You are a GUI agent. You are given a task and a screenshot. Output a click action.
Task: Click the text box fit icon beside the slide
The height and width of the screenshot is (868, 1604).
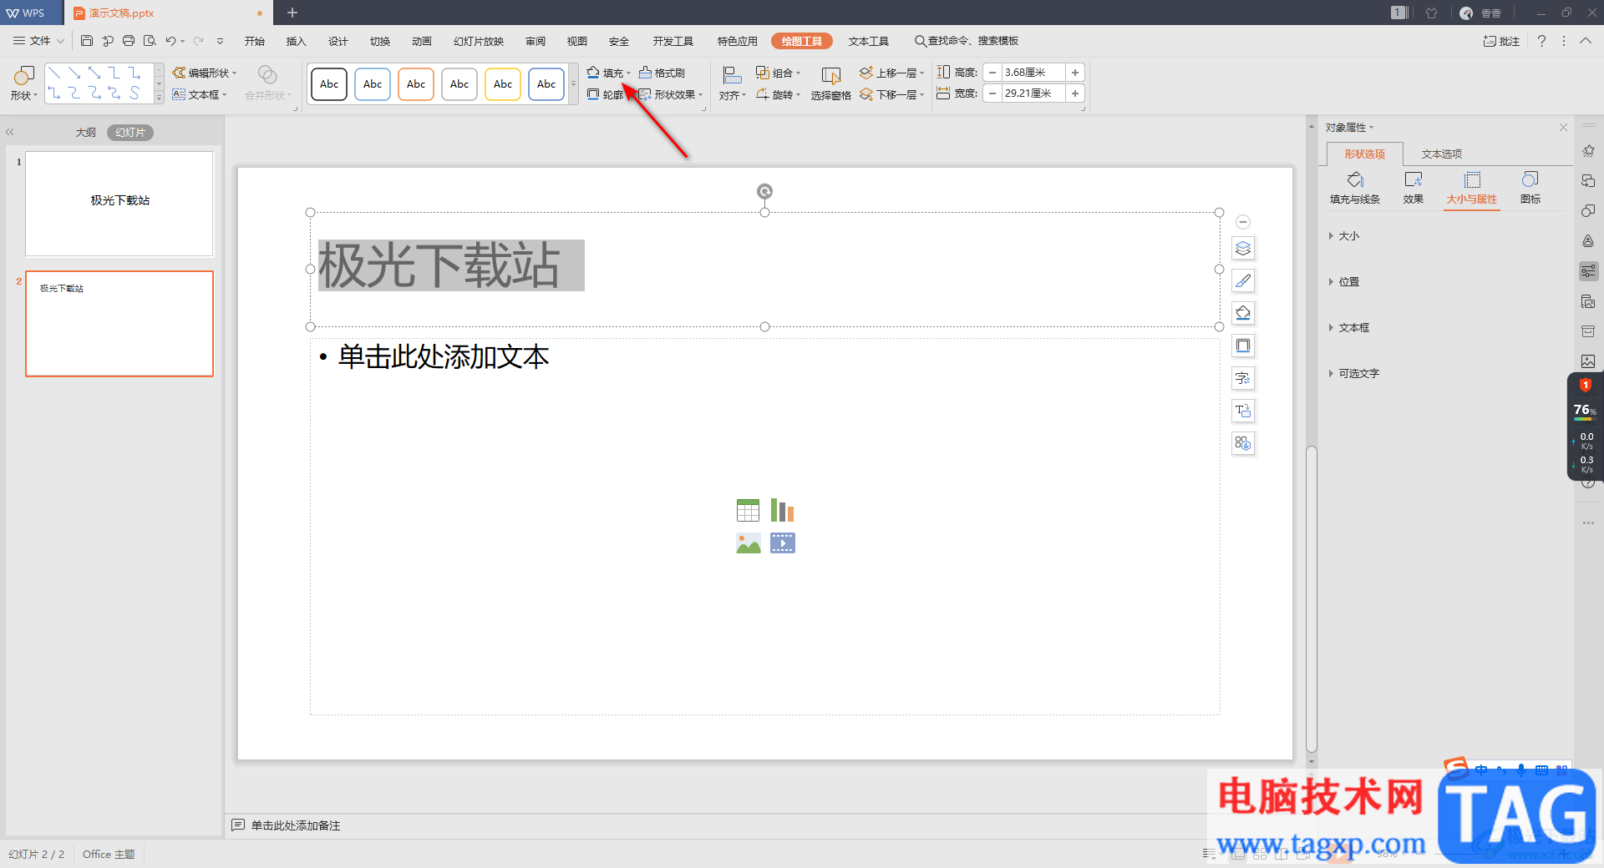tap(1243, 411)
